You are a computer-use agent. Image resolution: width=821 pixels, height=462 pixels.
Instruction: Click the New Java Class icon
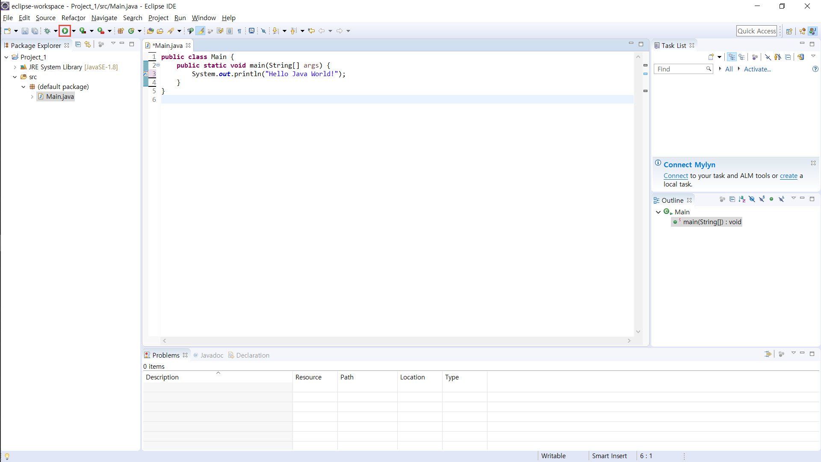[x=131, y=31]
